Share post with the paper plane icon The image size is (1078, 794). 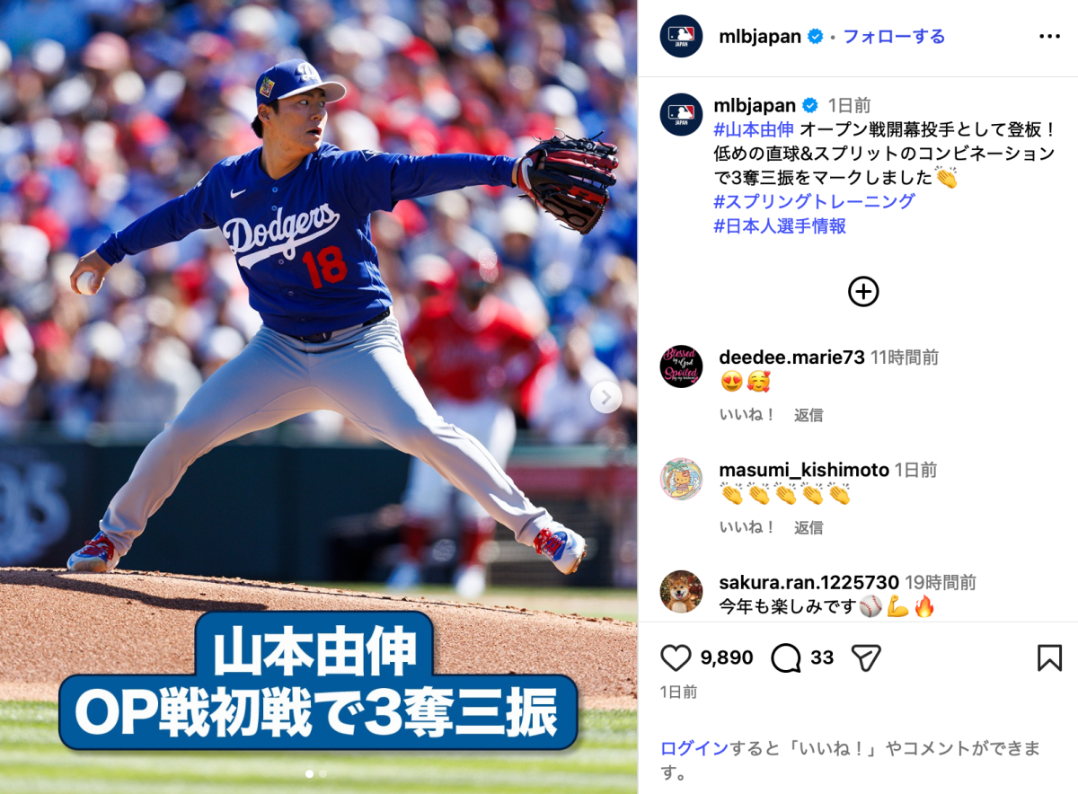(x=865, y=658)
